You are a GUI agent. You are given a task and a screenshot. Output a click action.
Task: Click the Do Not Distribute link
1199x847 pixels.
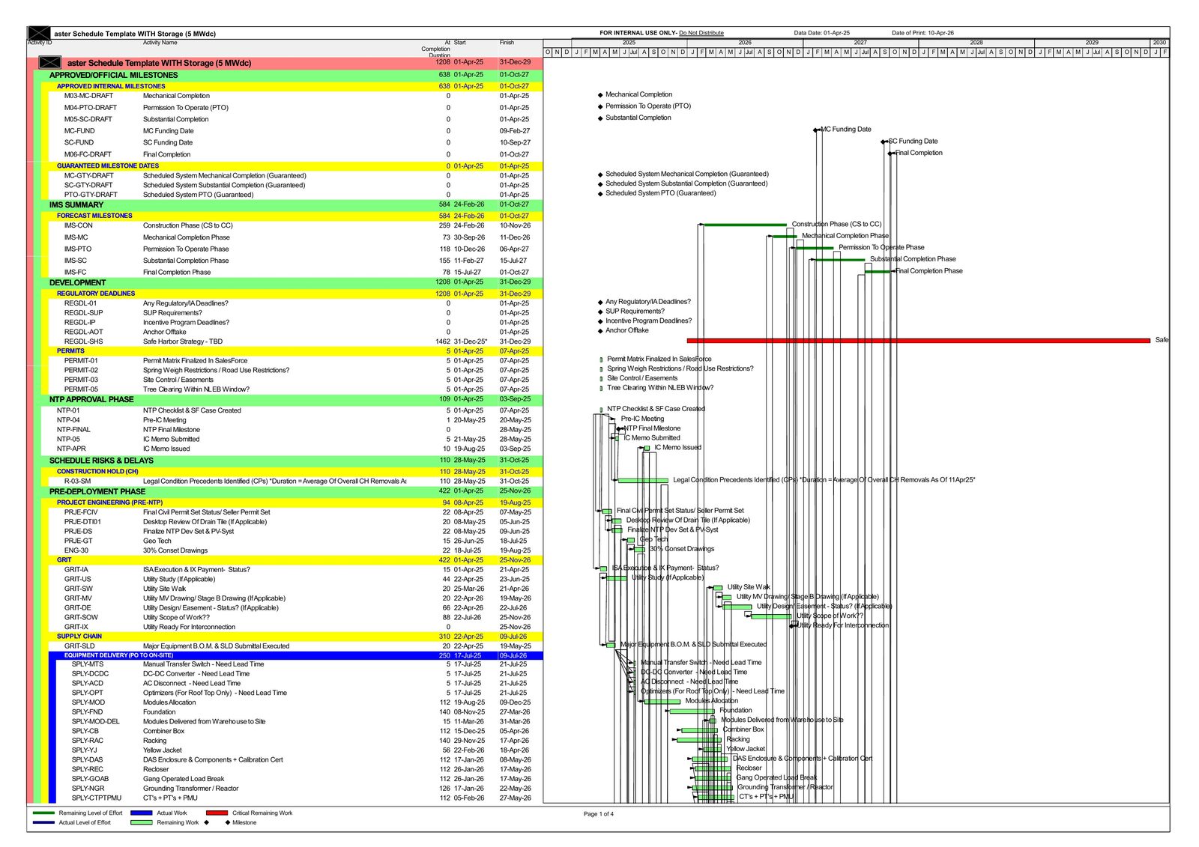(703, 32)
